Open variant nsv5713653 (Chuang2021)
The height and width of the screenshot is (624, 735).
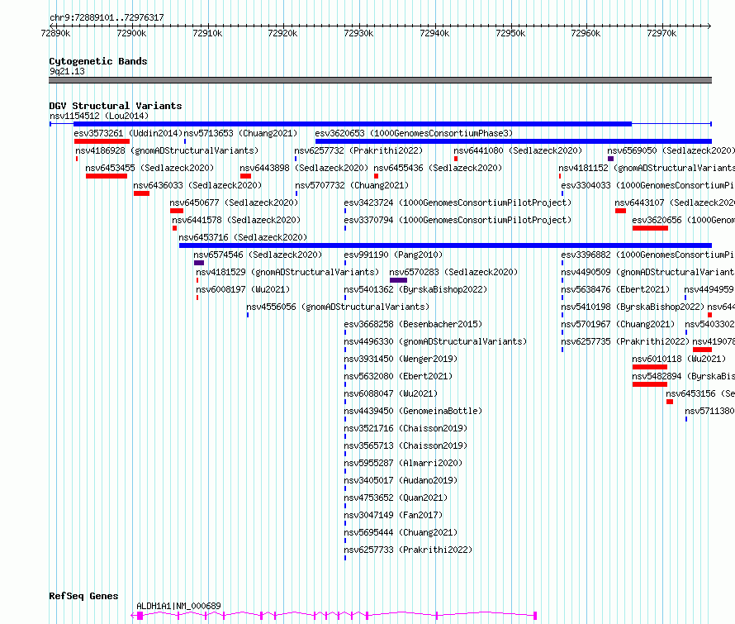coord(240,133)
